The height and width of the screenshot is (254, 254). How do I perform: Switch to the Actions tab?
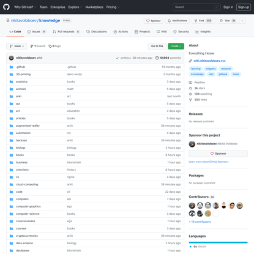(121, 32)
